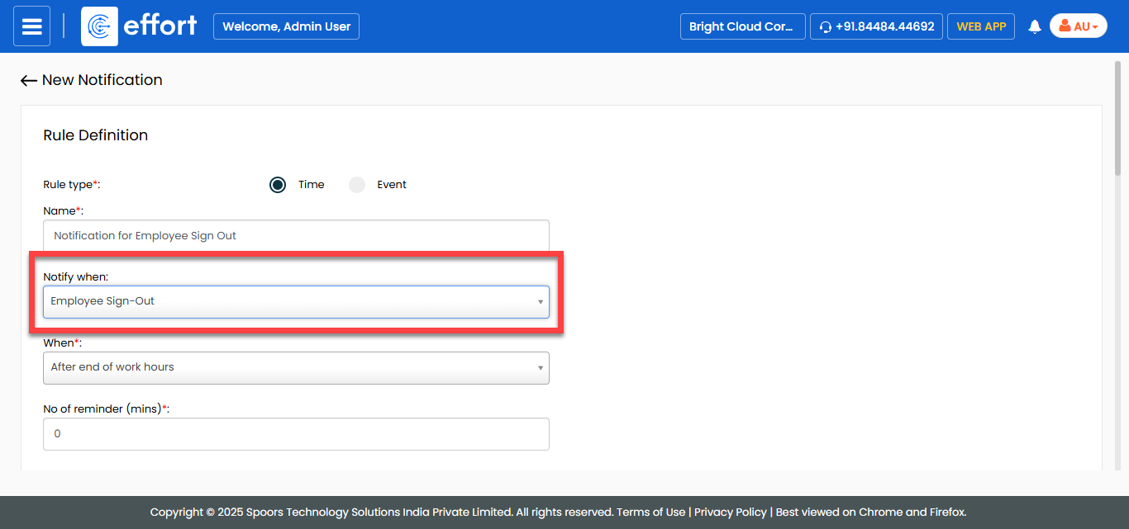
Task: Click the effort wordmark text
Action: (x=160, y=26)
